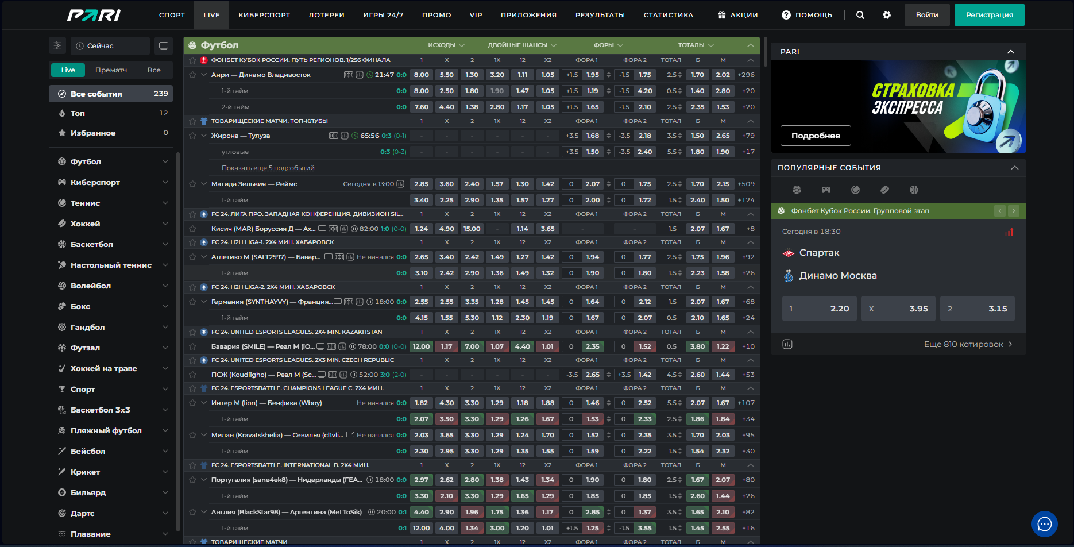Image resolution: width=1074 pixels, height=547 pixels.
Task: Select the Топ sidebar item
Action: tap(111, 113)
